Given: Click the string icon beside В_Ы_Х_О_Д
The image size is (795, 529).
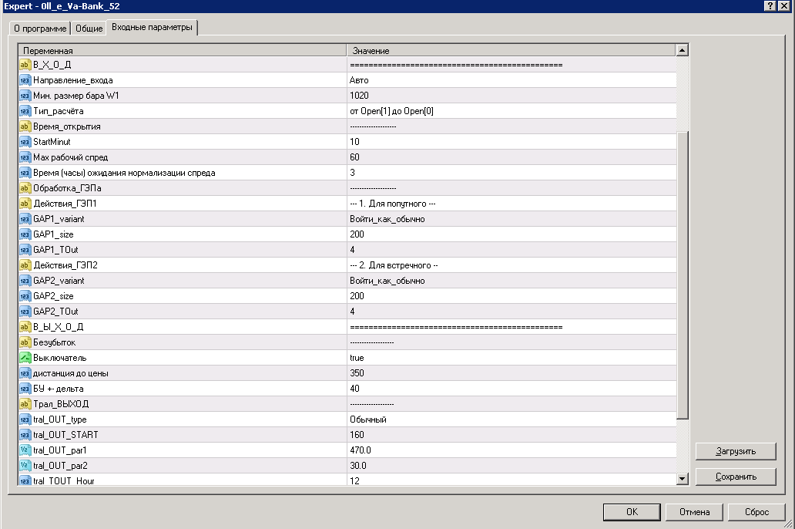Looking at the screenshot, I should (25, 326).
